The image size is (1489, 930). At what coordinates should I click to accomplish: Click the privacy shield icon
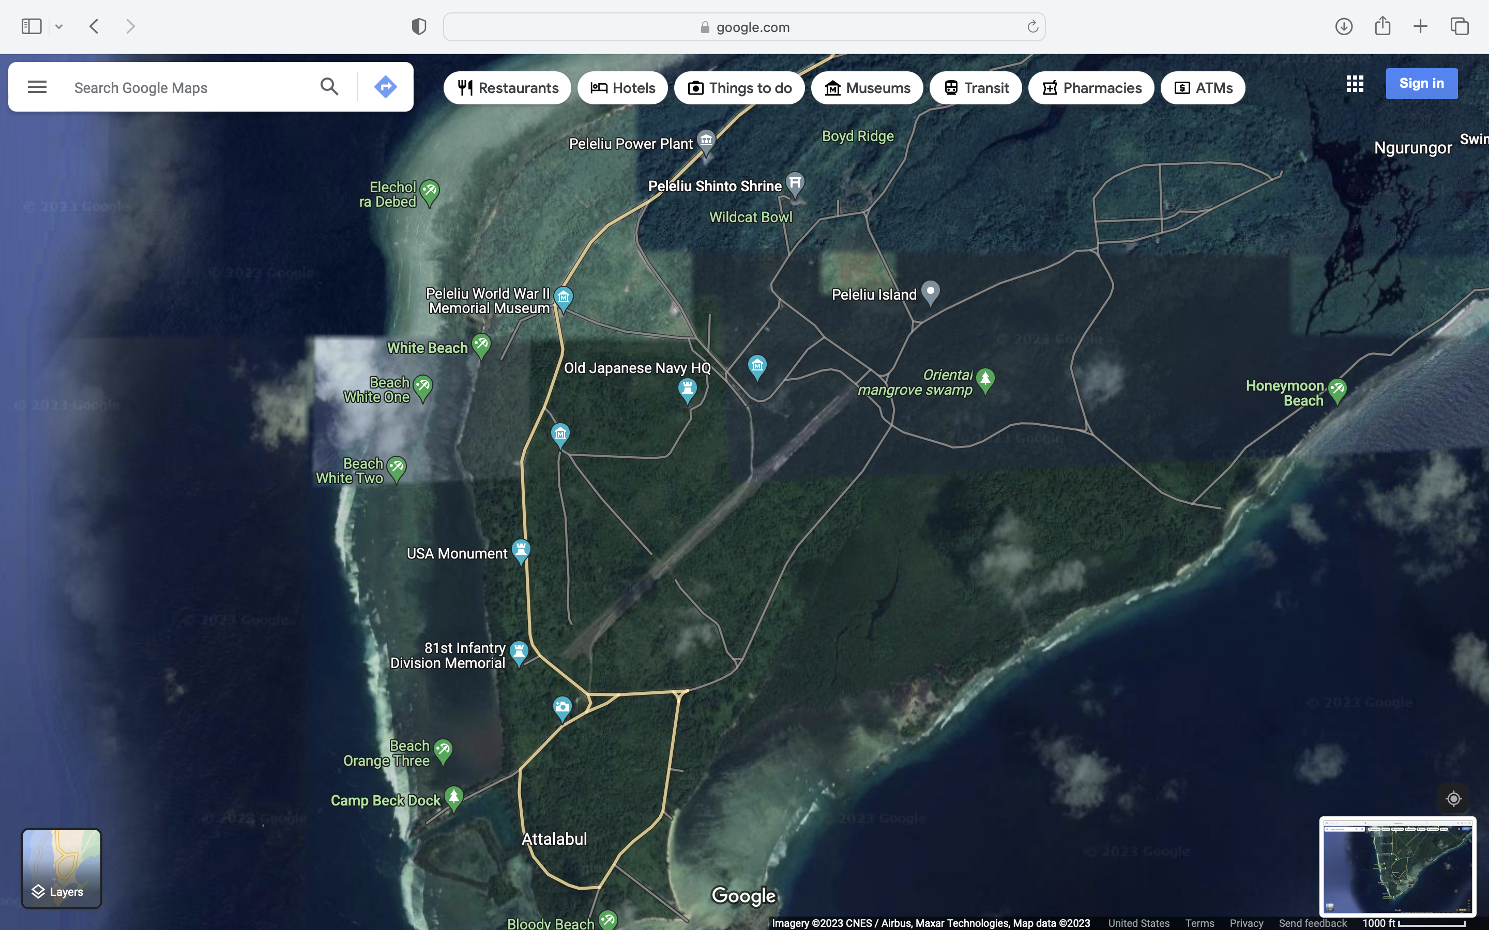point(419,26)
